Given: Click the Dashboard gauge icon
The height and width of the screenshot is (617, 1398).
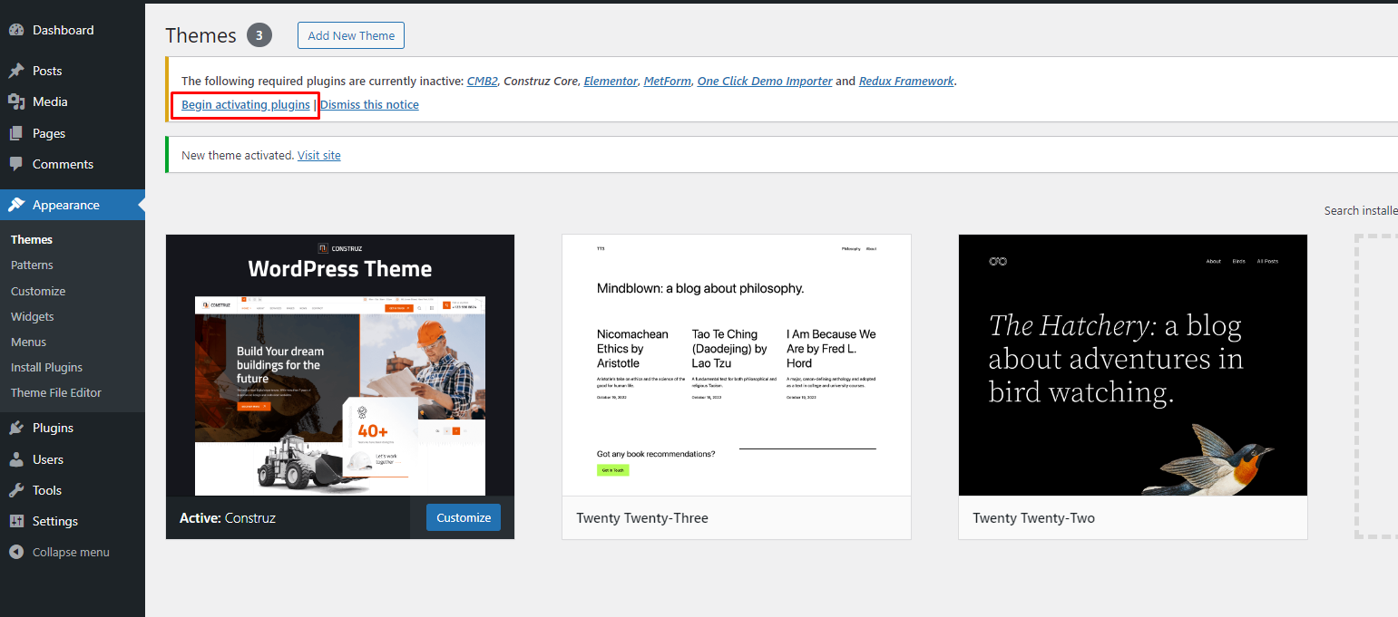Looking at the screenshot, I should (x=16, y=30).
